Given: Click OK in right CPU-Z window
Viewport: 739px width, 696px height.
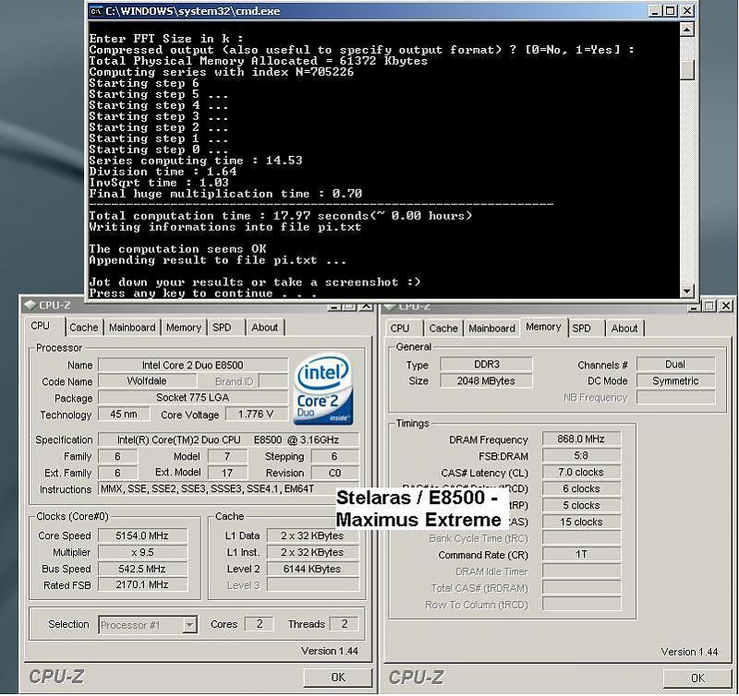Looking at the screenshot, I should pyautogui.click(x=697, y=678).
